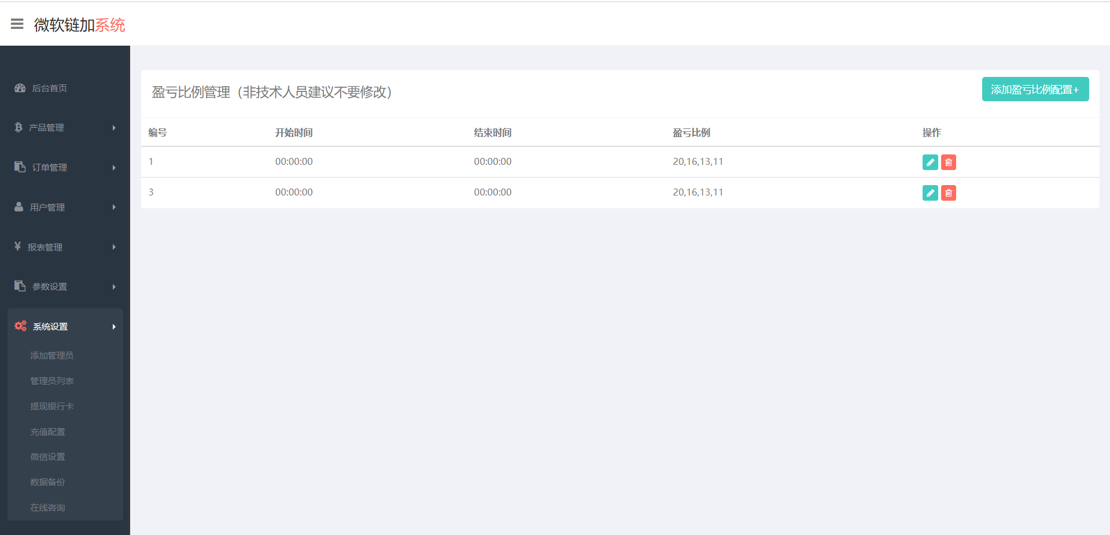Screen dimensions: 1110x535
Task: Expand the 用户管理 submenu arrow
Action: (x=114, y=207)
